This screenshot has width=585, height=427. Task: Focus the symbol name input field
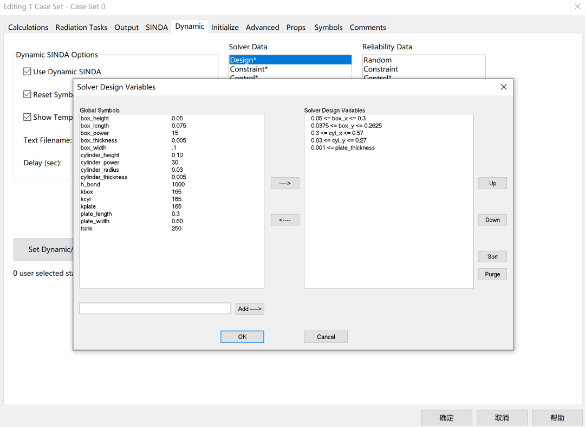click(155, 308)
